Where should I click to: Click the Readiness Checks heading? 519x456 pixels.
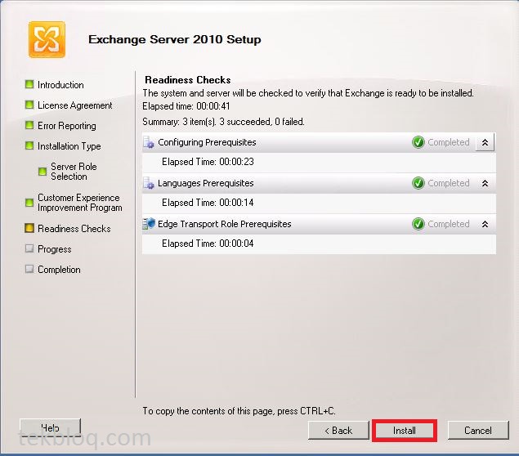[x=188, y=80]
